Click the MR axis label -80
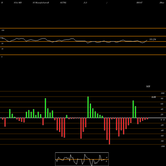 162,141
